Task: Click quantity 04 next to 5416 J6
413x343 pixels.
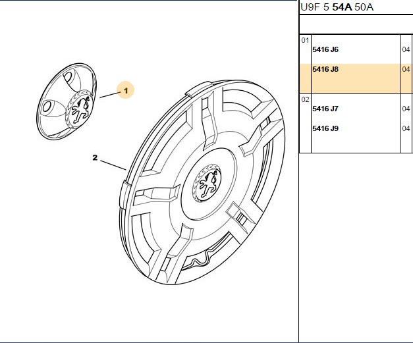Action: tap(406, 49)
